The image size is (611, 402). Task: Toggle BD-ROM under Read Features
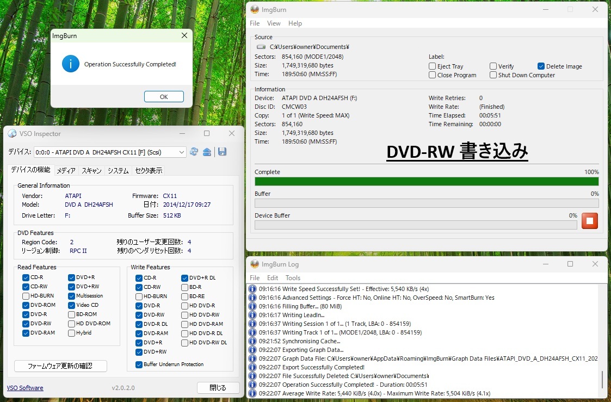[x=71, y=314]
